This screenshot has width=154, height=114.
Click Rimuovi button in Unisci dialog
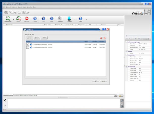pyautogui.click(x=37, y=38)
